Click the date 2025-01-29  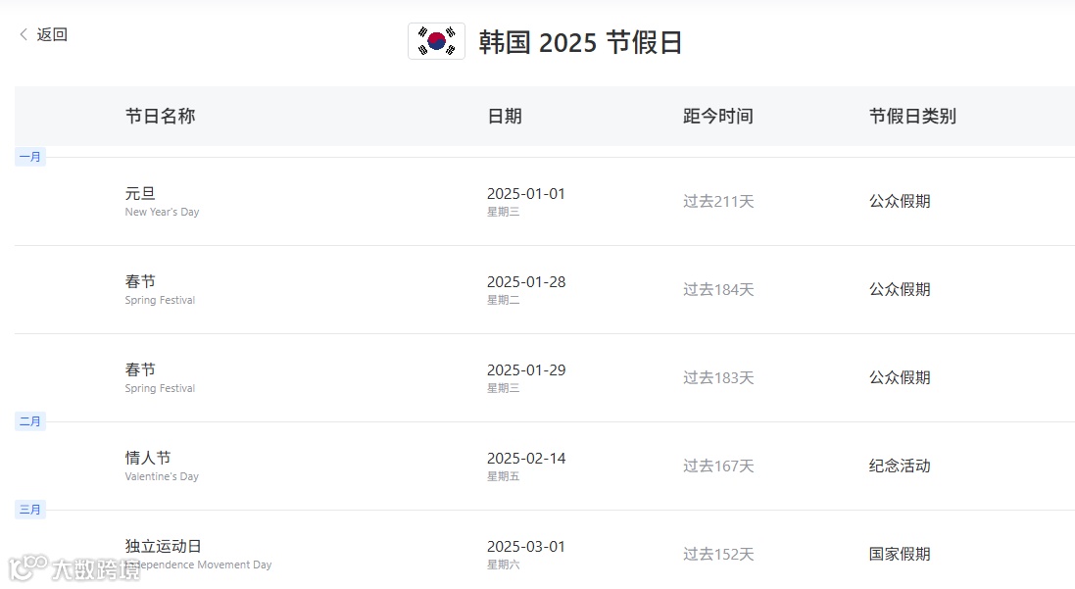point(526,370)
